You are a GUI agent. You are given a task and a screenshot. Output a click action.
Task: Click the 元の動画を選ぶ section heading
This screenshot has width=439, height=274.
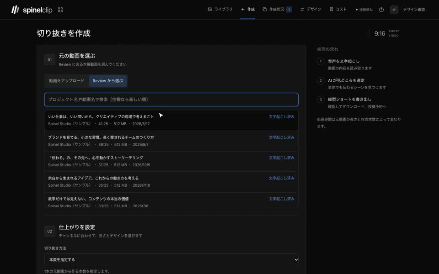(x=77, y=56)
